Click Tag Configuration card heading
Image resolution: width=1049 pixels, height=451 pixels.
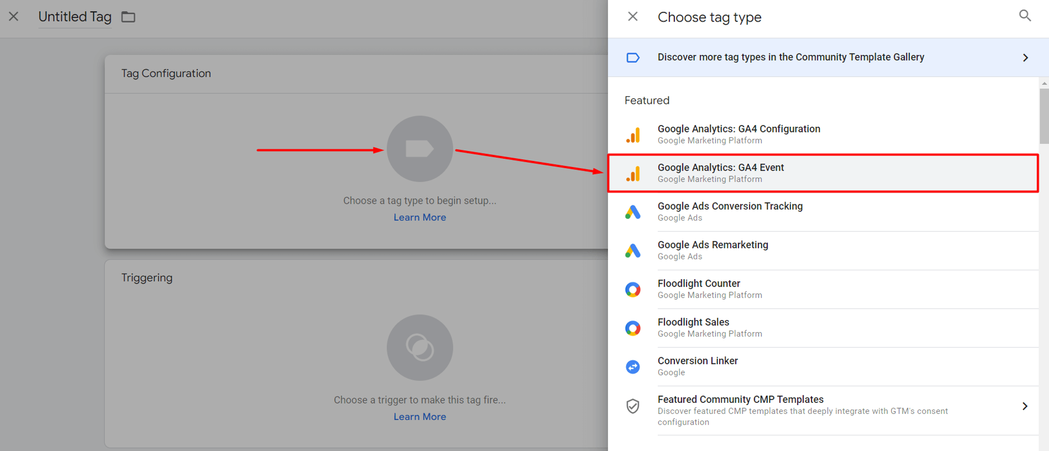[x=166, y=73]
